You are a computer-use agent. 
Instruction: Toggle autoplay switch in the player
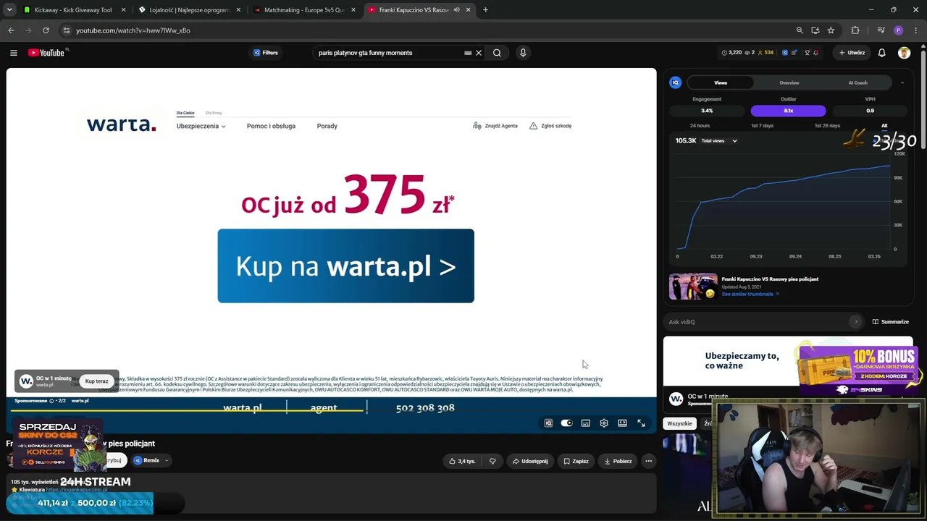pos(566,423)
